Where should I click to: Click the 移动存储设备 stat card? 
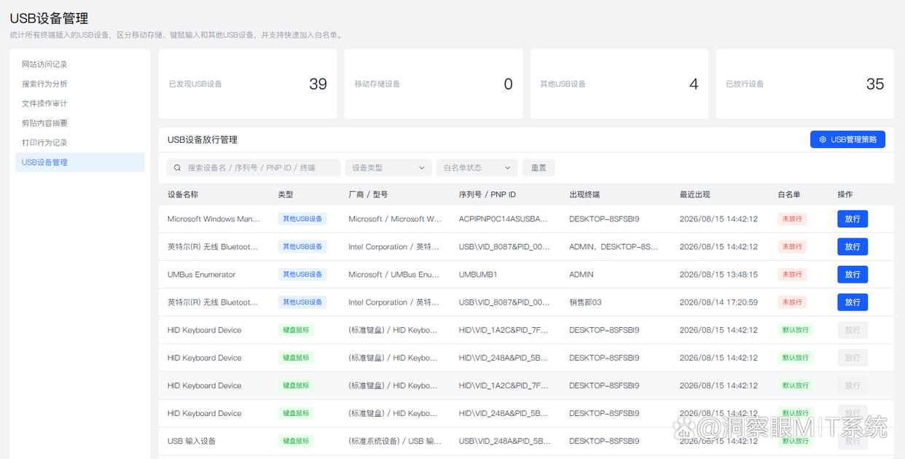coord(434,84)
